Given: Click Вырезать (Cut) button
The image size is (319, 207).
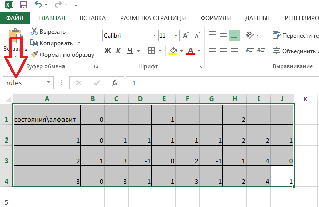Looking at the screenshot, I should [x=48, y=32].
